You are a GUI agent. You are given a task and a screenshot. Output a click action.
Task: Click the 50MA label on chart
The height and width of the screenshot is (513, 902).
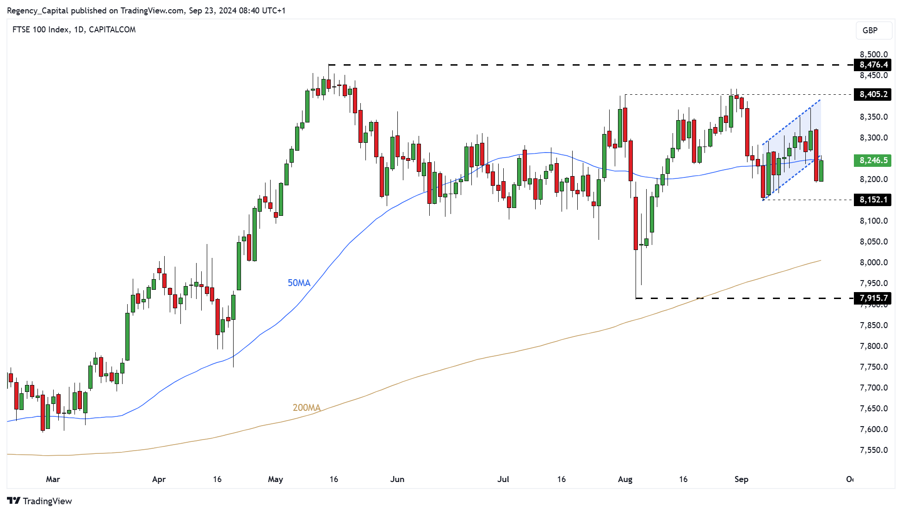(x=299, y=283)
